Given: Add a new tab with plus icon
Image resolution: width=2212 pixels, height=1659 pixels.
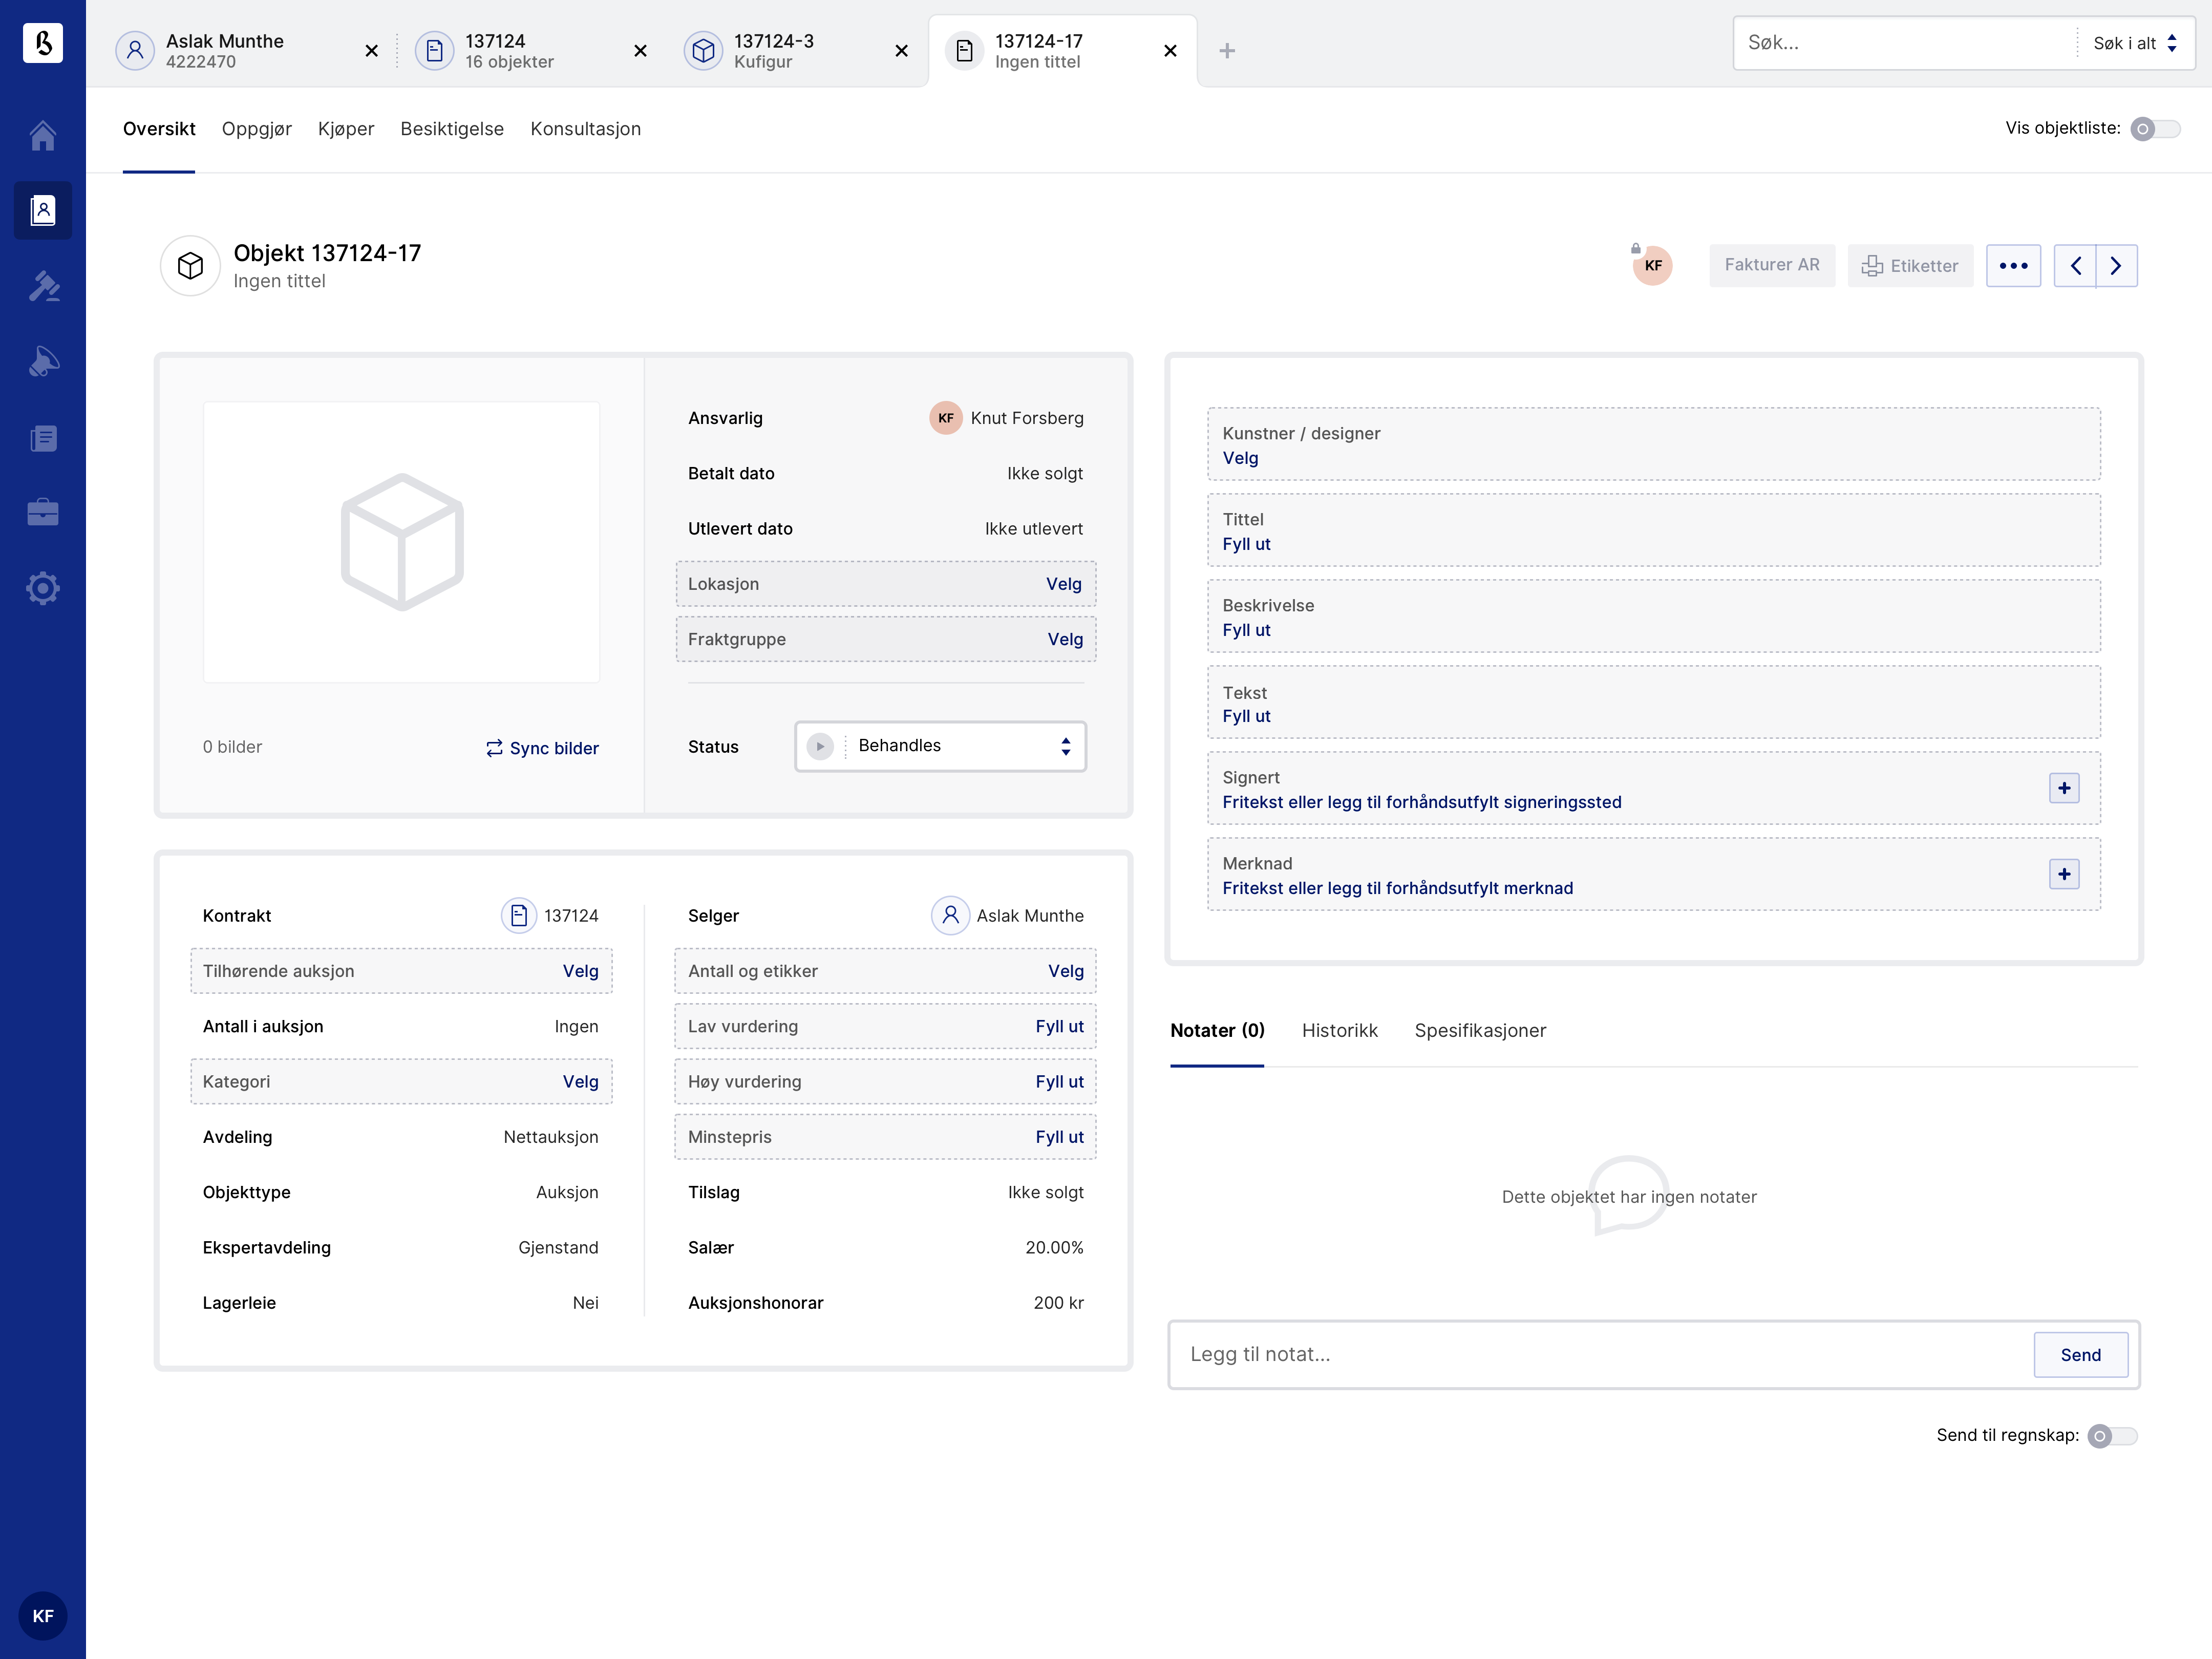Looking at the screenshot, I should pyautogui.click(x=1227, y=50).
